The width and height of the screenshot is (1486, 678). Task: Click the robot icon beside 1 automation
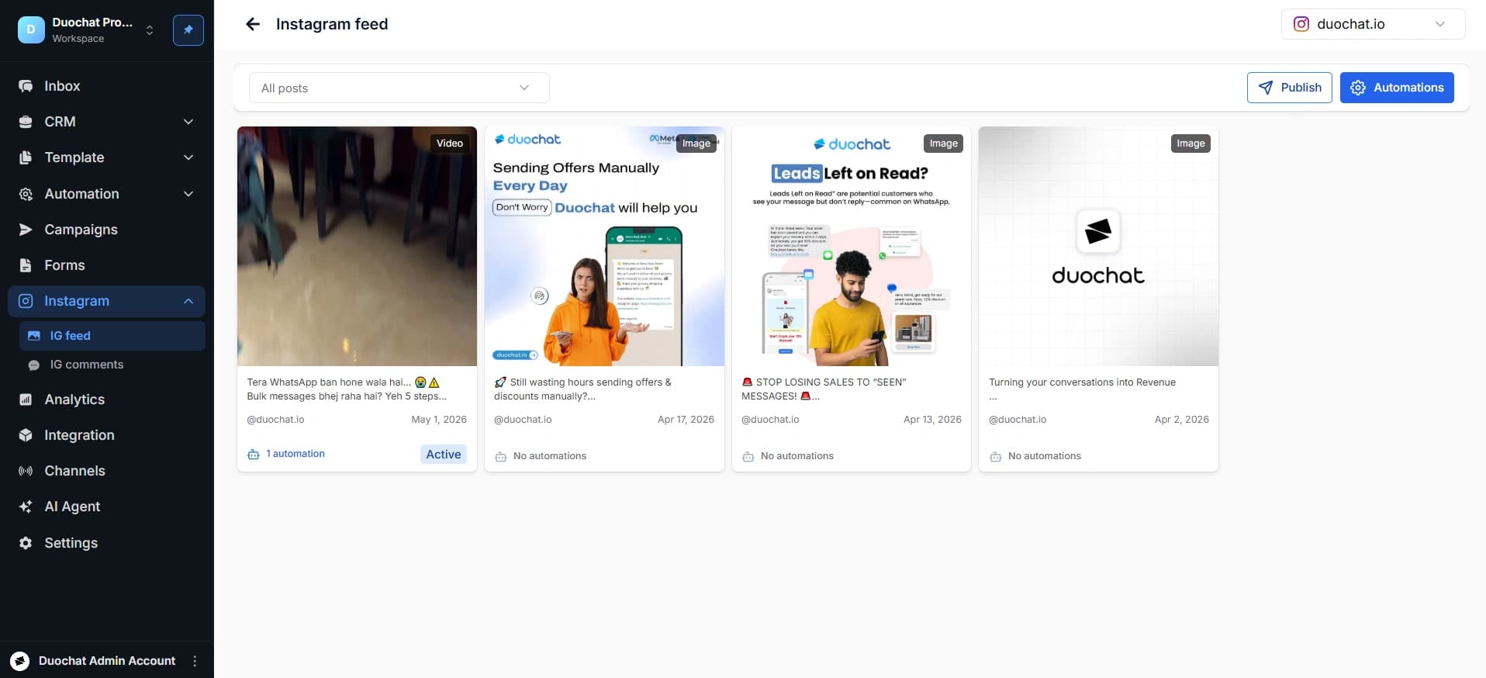pyautogui.click(x=253, y=455)
